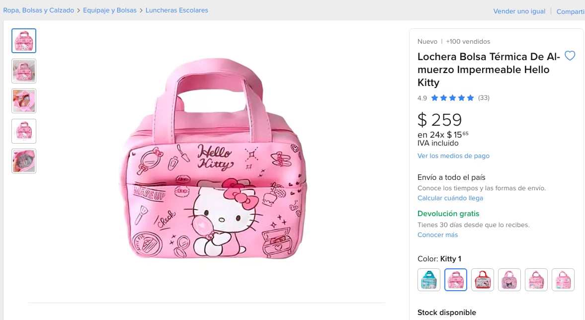Open the fourth product thumbnail
585x320 pixels.
click(x=24, y=131)
